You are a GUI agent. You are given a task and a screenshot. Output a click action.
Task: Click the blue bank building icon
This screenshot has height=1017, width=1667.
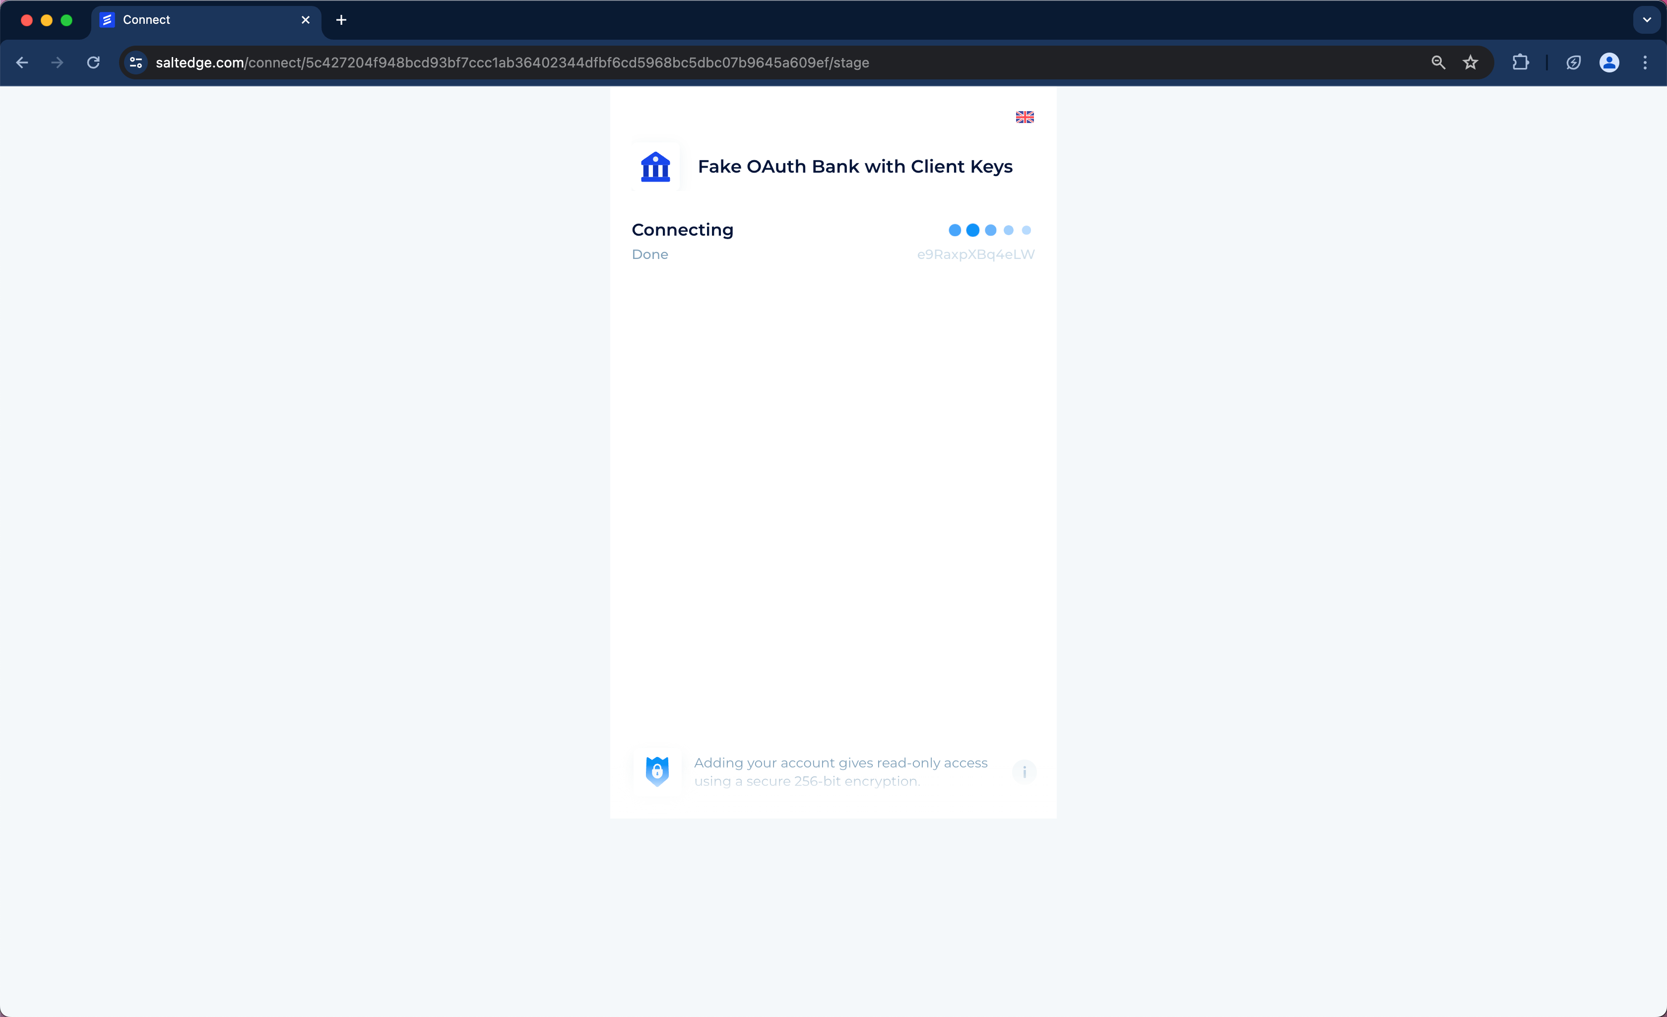click(x=655, y=167)
